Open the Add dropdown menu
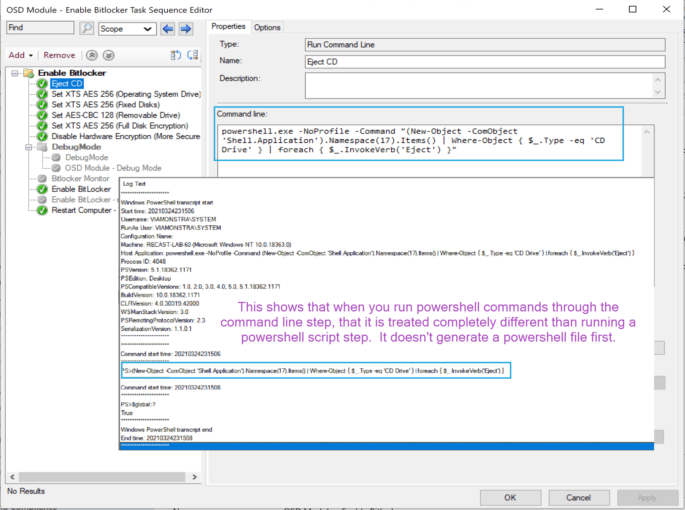This screenshot has height=510, width=685. (21, 55)
